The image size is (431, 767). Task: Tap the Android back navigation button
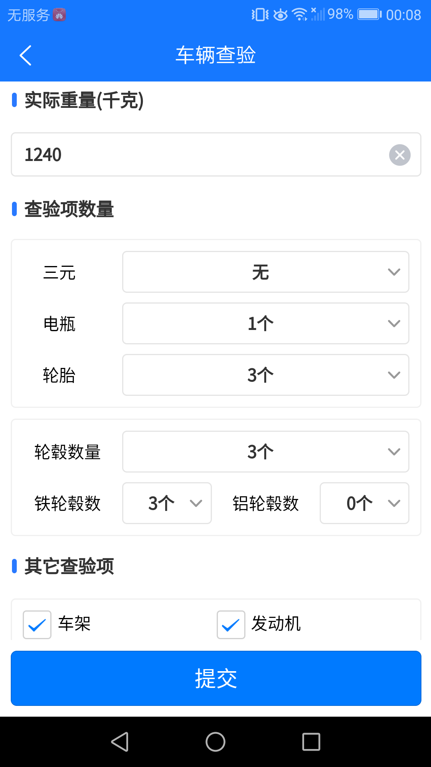[120, 742]
